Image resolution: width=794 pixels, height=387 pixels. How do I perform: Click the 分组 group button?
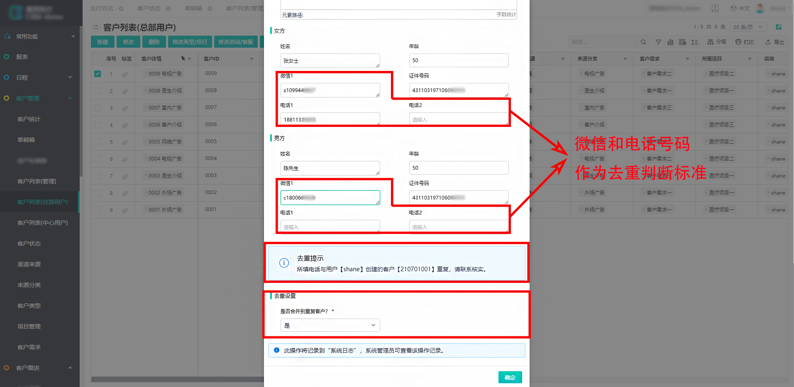pos(717,42)
